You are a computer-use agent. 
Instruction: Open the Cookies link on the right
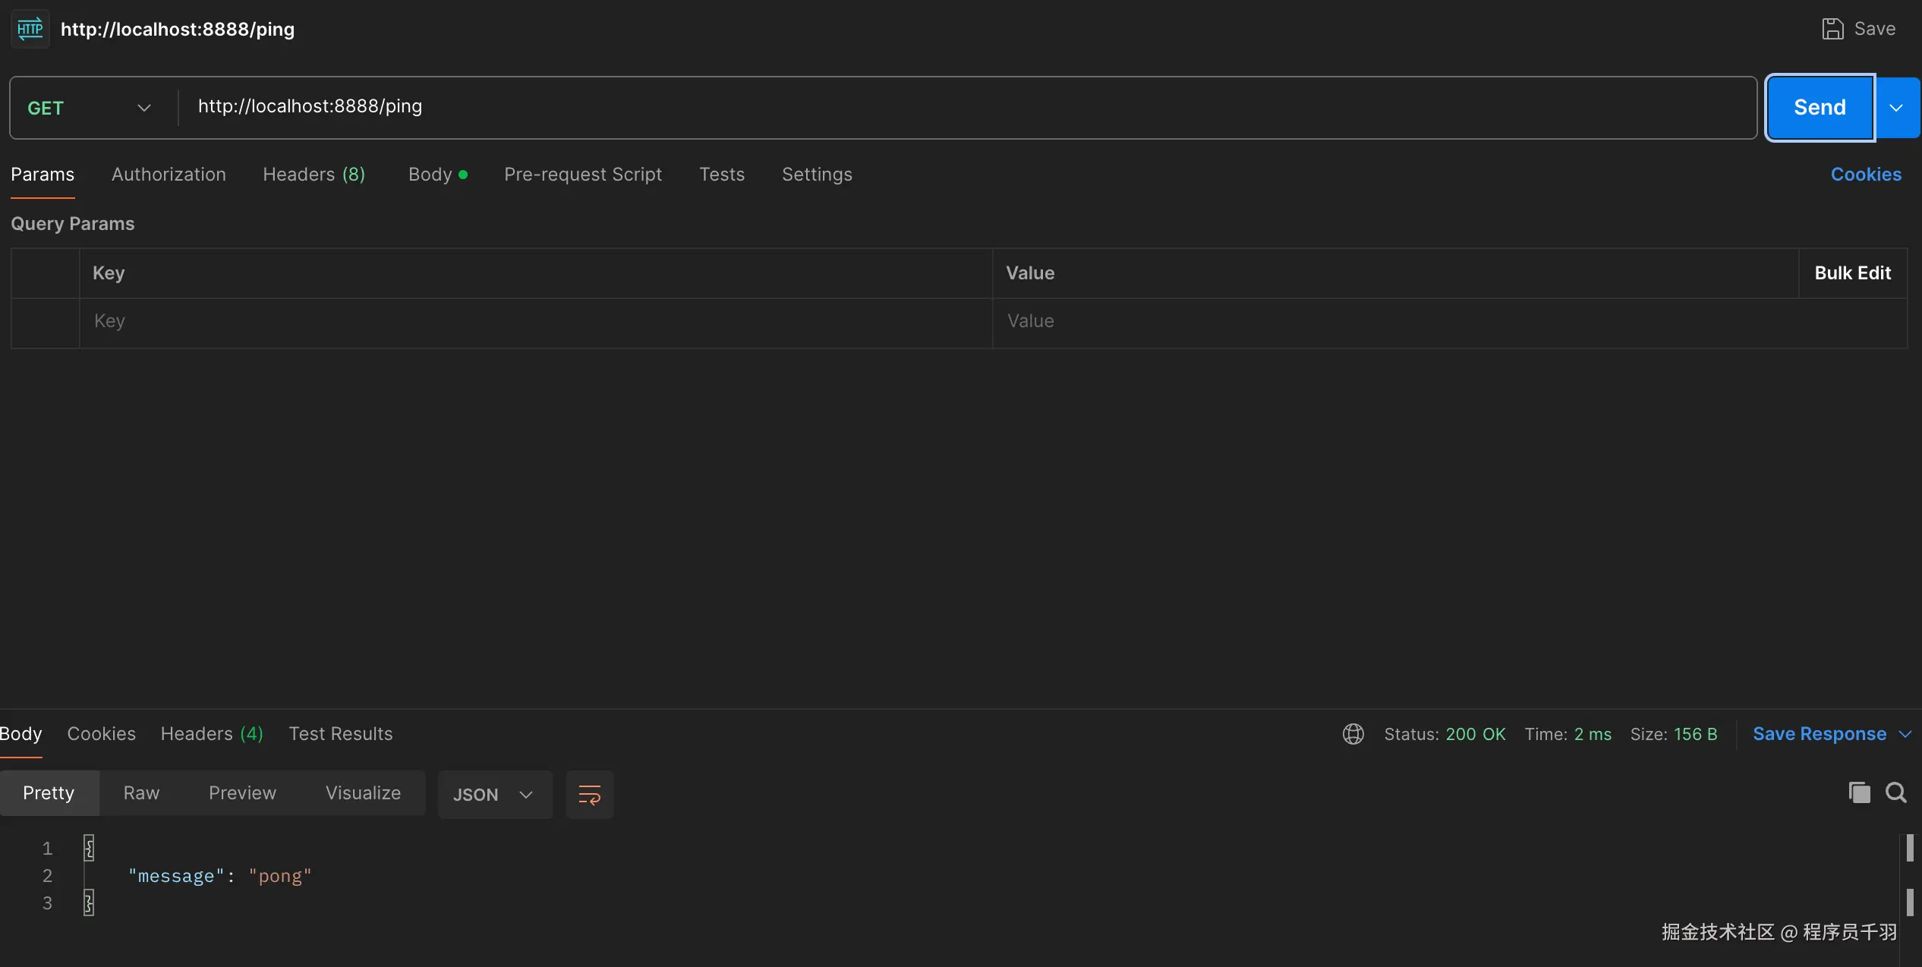click(1865, 175)
